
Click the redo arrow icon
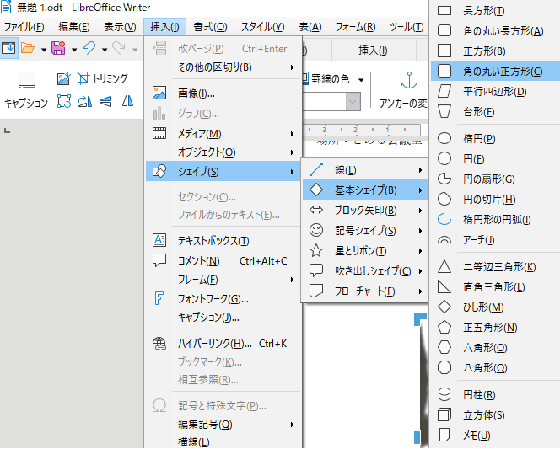pos(119,48)
